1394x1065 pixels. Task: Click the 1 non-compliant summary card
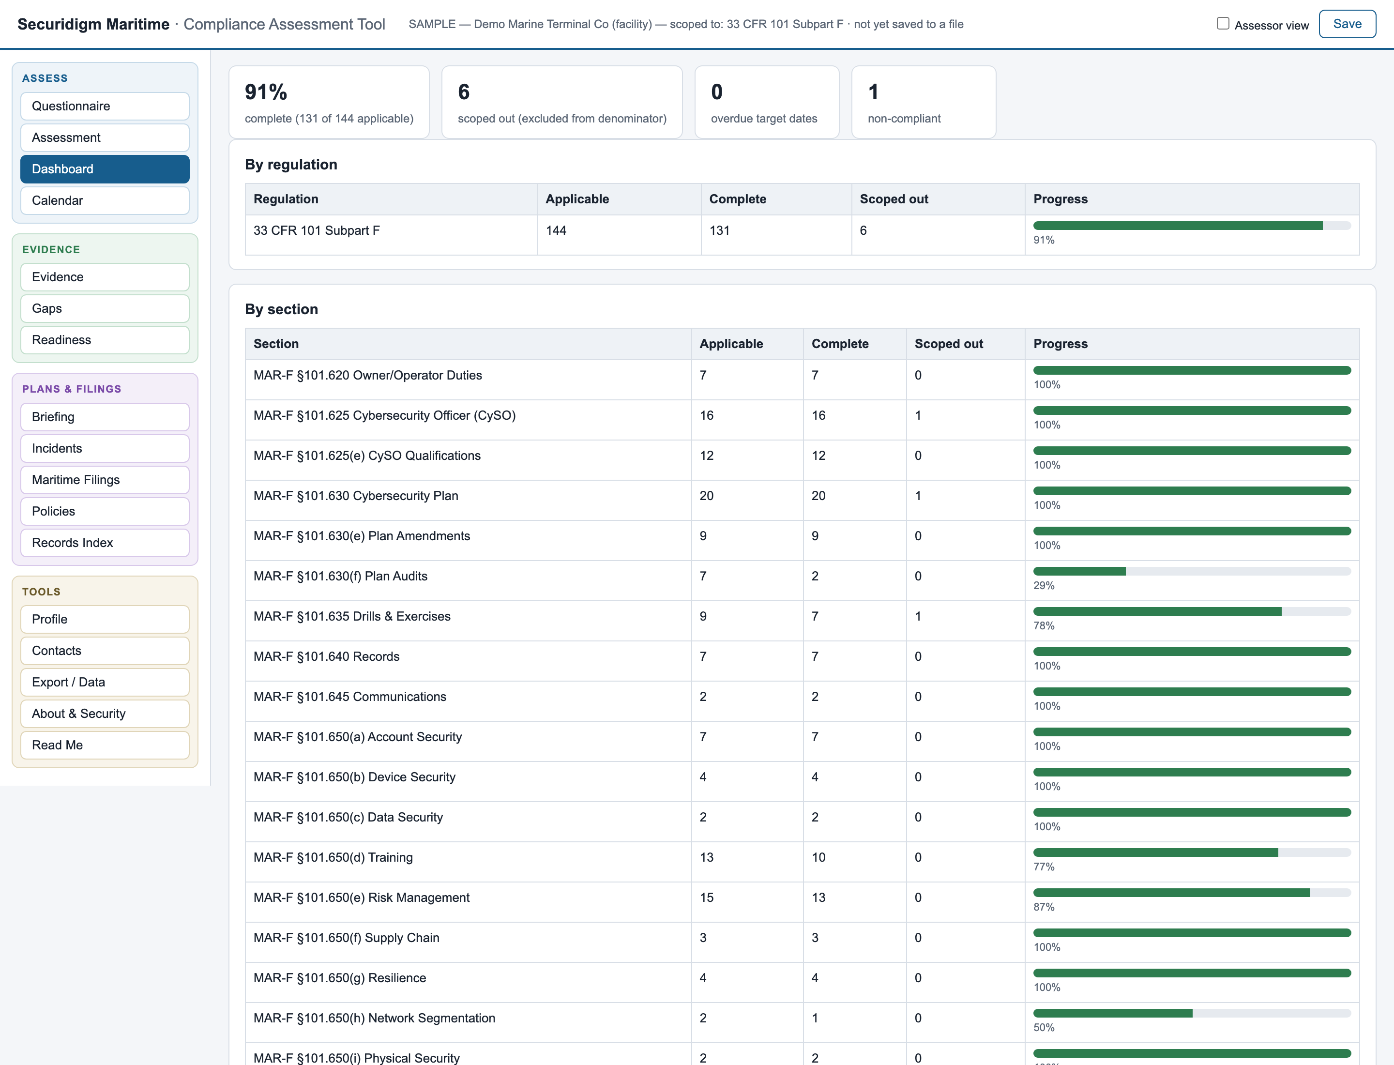tap(924, 102)
